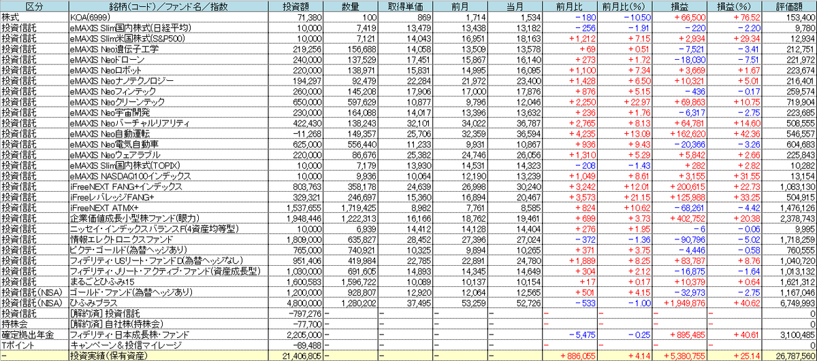
Task: Click ピクテ・ゴールド(為替ヘッジあり) fund name
Action: point(130,250)
